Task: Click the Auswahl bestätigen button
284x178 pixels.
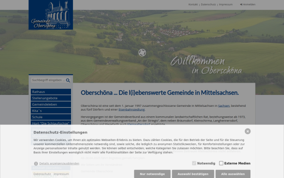Action: (193, 174)
